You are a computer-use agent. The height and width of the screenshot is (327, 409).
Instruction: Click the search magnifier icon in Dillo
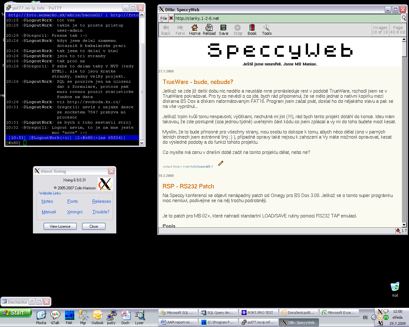[x=404, y=18]
